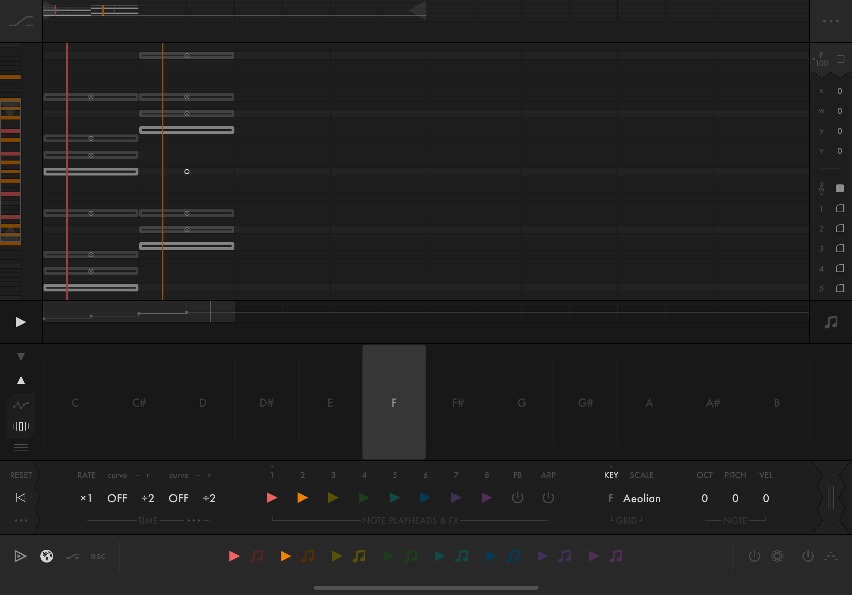Image resolution: width=852 pixels, height=595 pixels.
Task: Click the red music note in the bottom bar
Action: (x=257, y=556)
